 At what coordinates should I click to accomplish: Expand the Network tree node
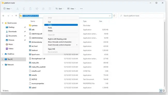[3, 65]
